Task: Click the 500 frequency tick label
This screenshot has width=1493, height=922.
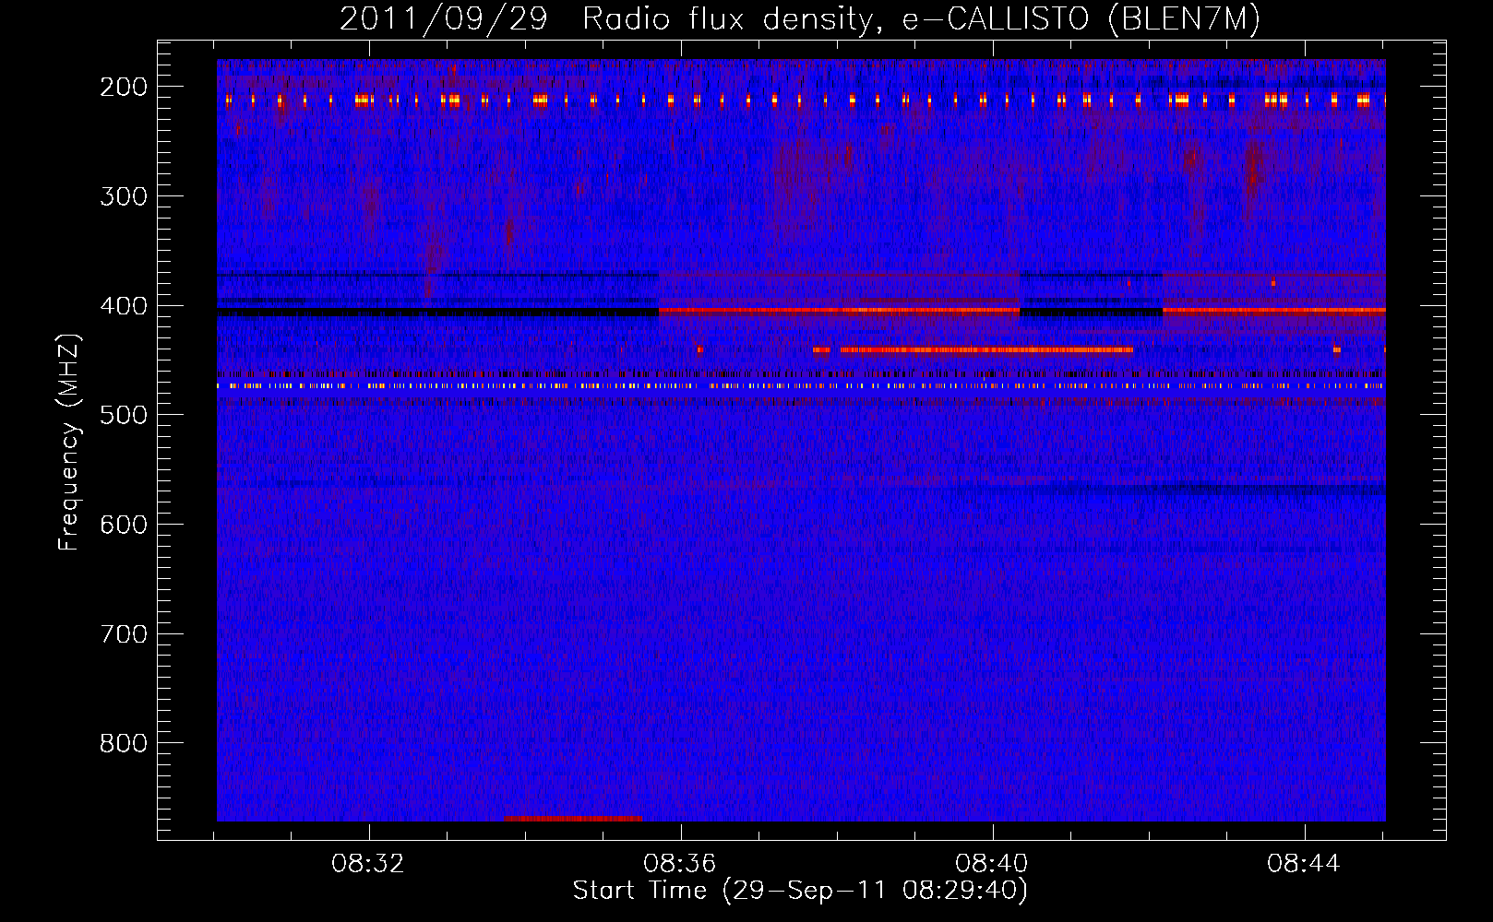Action: pos(124,415)
